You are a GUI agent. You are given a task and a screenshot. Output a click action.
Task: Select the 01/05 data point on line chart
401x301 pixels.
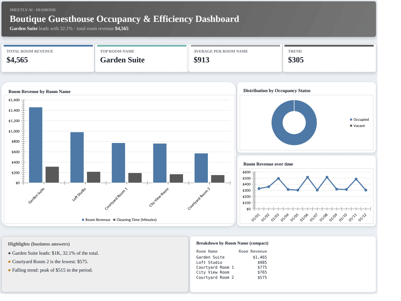[298, 190]
